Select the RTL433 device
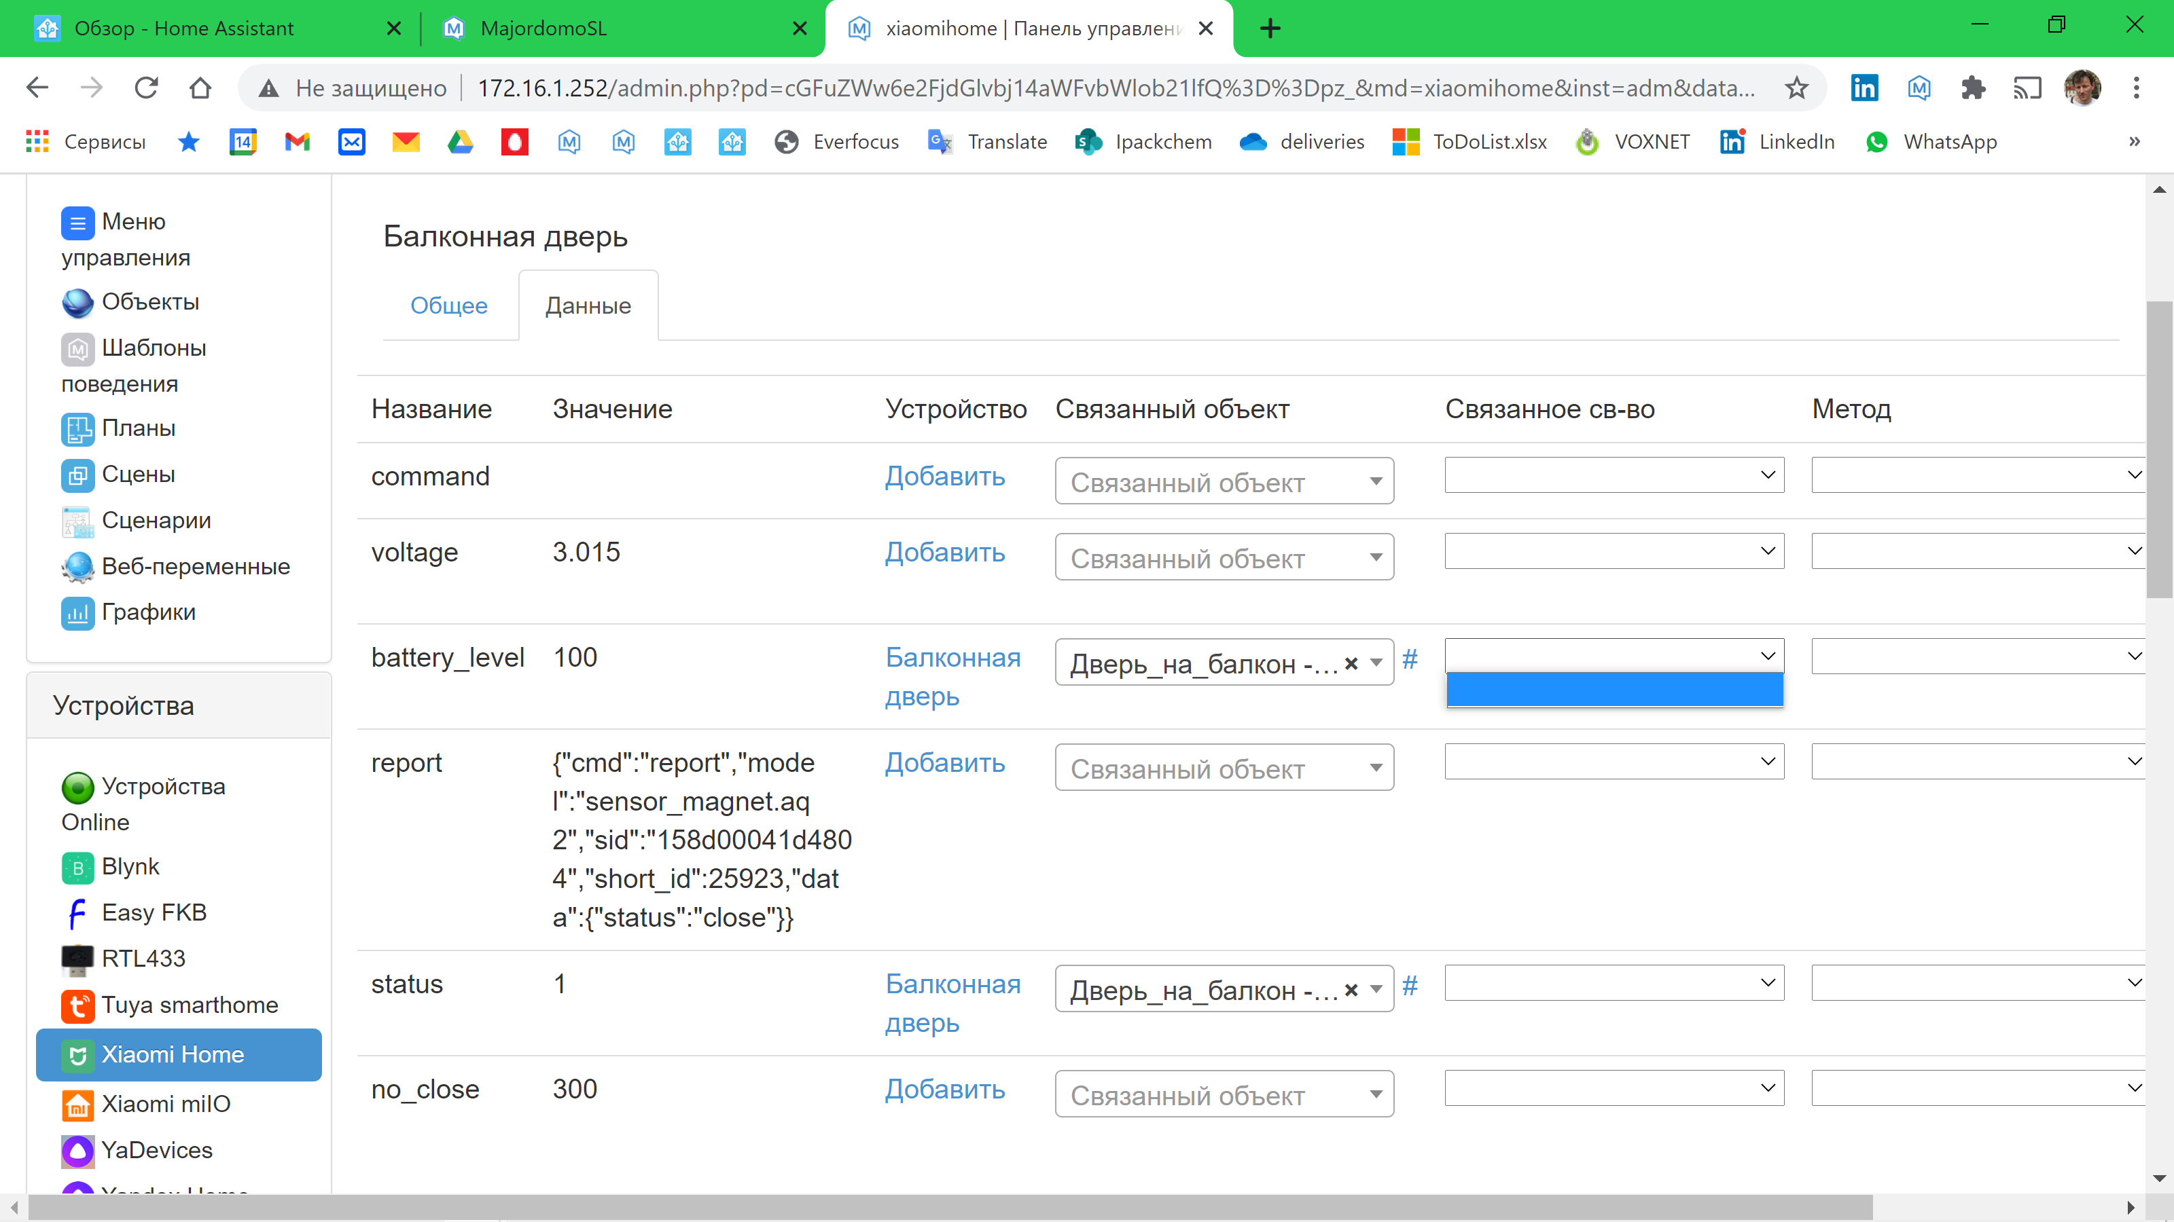 (143, 958)
